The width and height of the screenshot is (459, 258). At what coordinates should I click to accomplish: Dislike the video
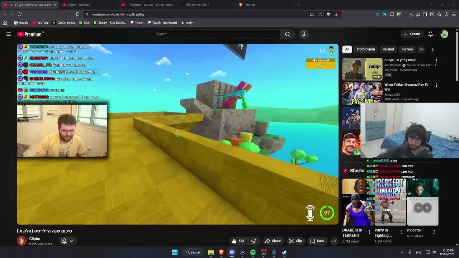coord(254,241)
